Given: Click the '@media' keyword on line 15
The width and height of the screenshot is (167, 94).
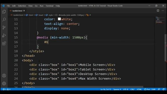Looking at the screenshot, I should point(42,38).
